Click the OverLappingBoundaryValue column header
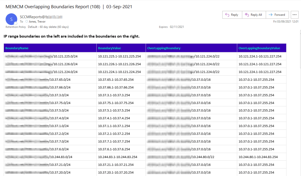 pyautogui.click(x=259, y=48)
